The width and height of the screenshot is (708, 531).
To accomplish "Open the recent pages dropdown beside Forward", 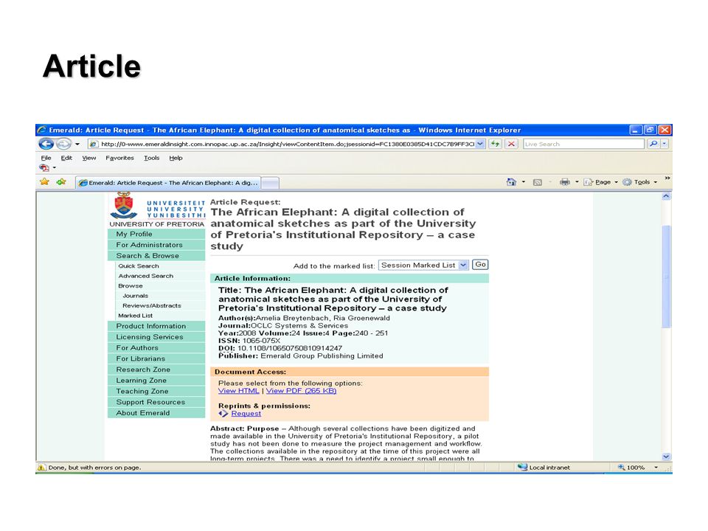I will 77,144.
